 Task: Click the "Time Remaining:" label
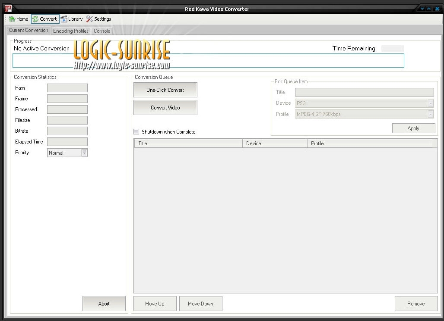355,48
